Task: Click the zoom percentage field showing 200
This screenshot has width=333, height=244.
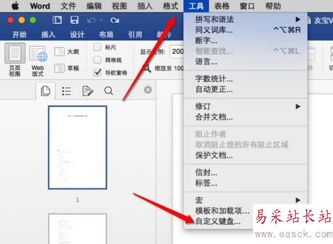Action: point(177,52)
